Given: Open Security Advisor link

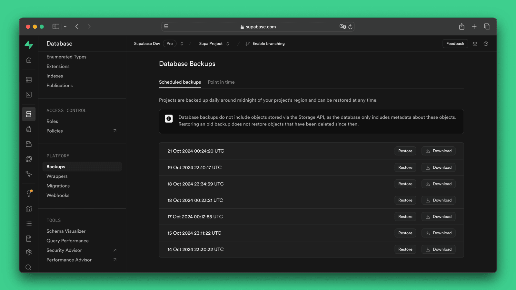Looking at the screenshot, I should click(64, 250).
